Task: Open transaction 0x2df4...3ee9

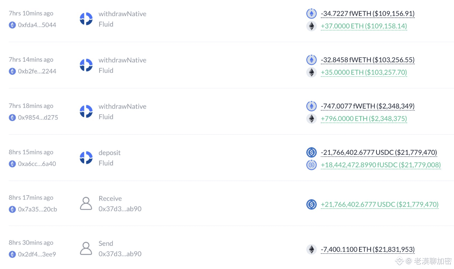Action: point(37,254)
